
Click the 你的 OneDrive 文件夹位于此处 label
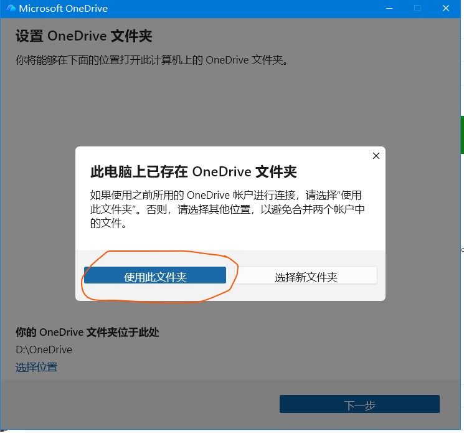click(x=87, y=332)
